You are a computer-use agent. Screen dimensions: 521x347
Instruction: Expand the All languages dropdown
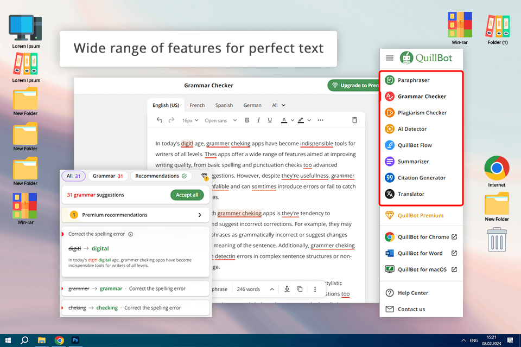(278, 105)
